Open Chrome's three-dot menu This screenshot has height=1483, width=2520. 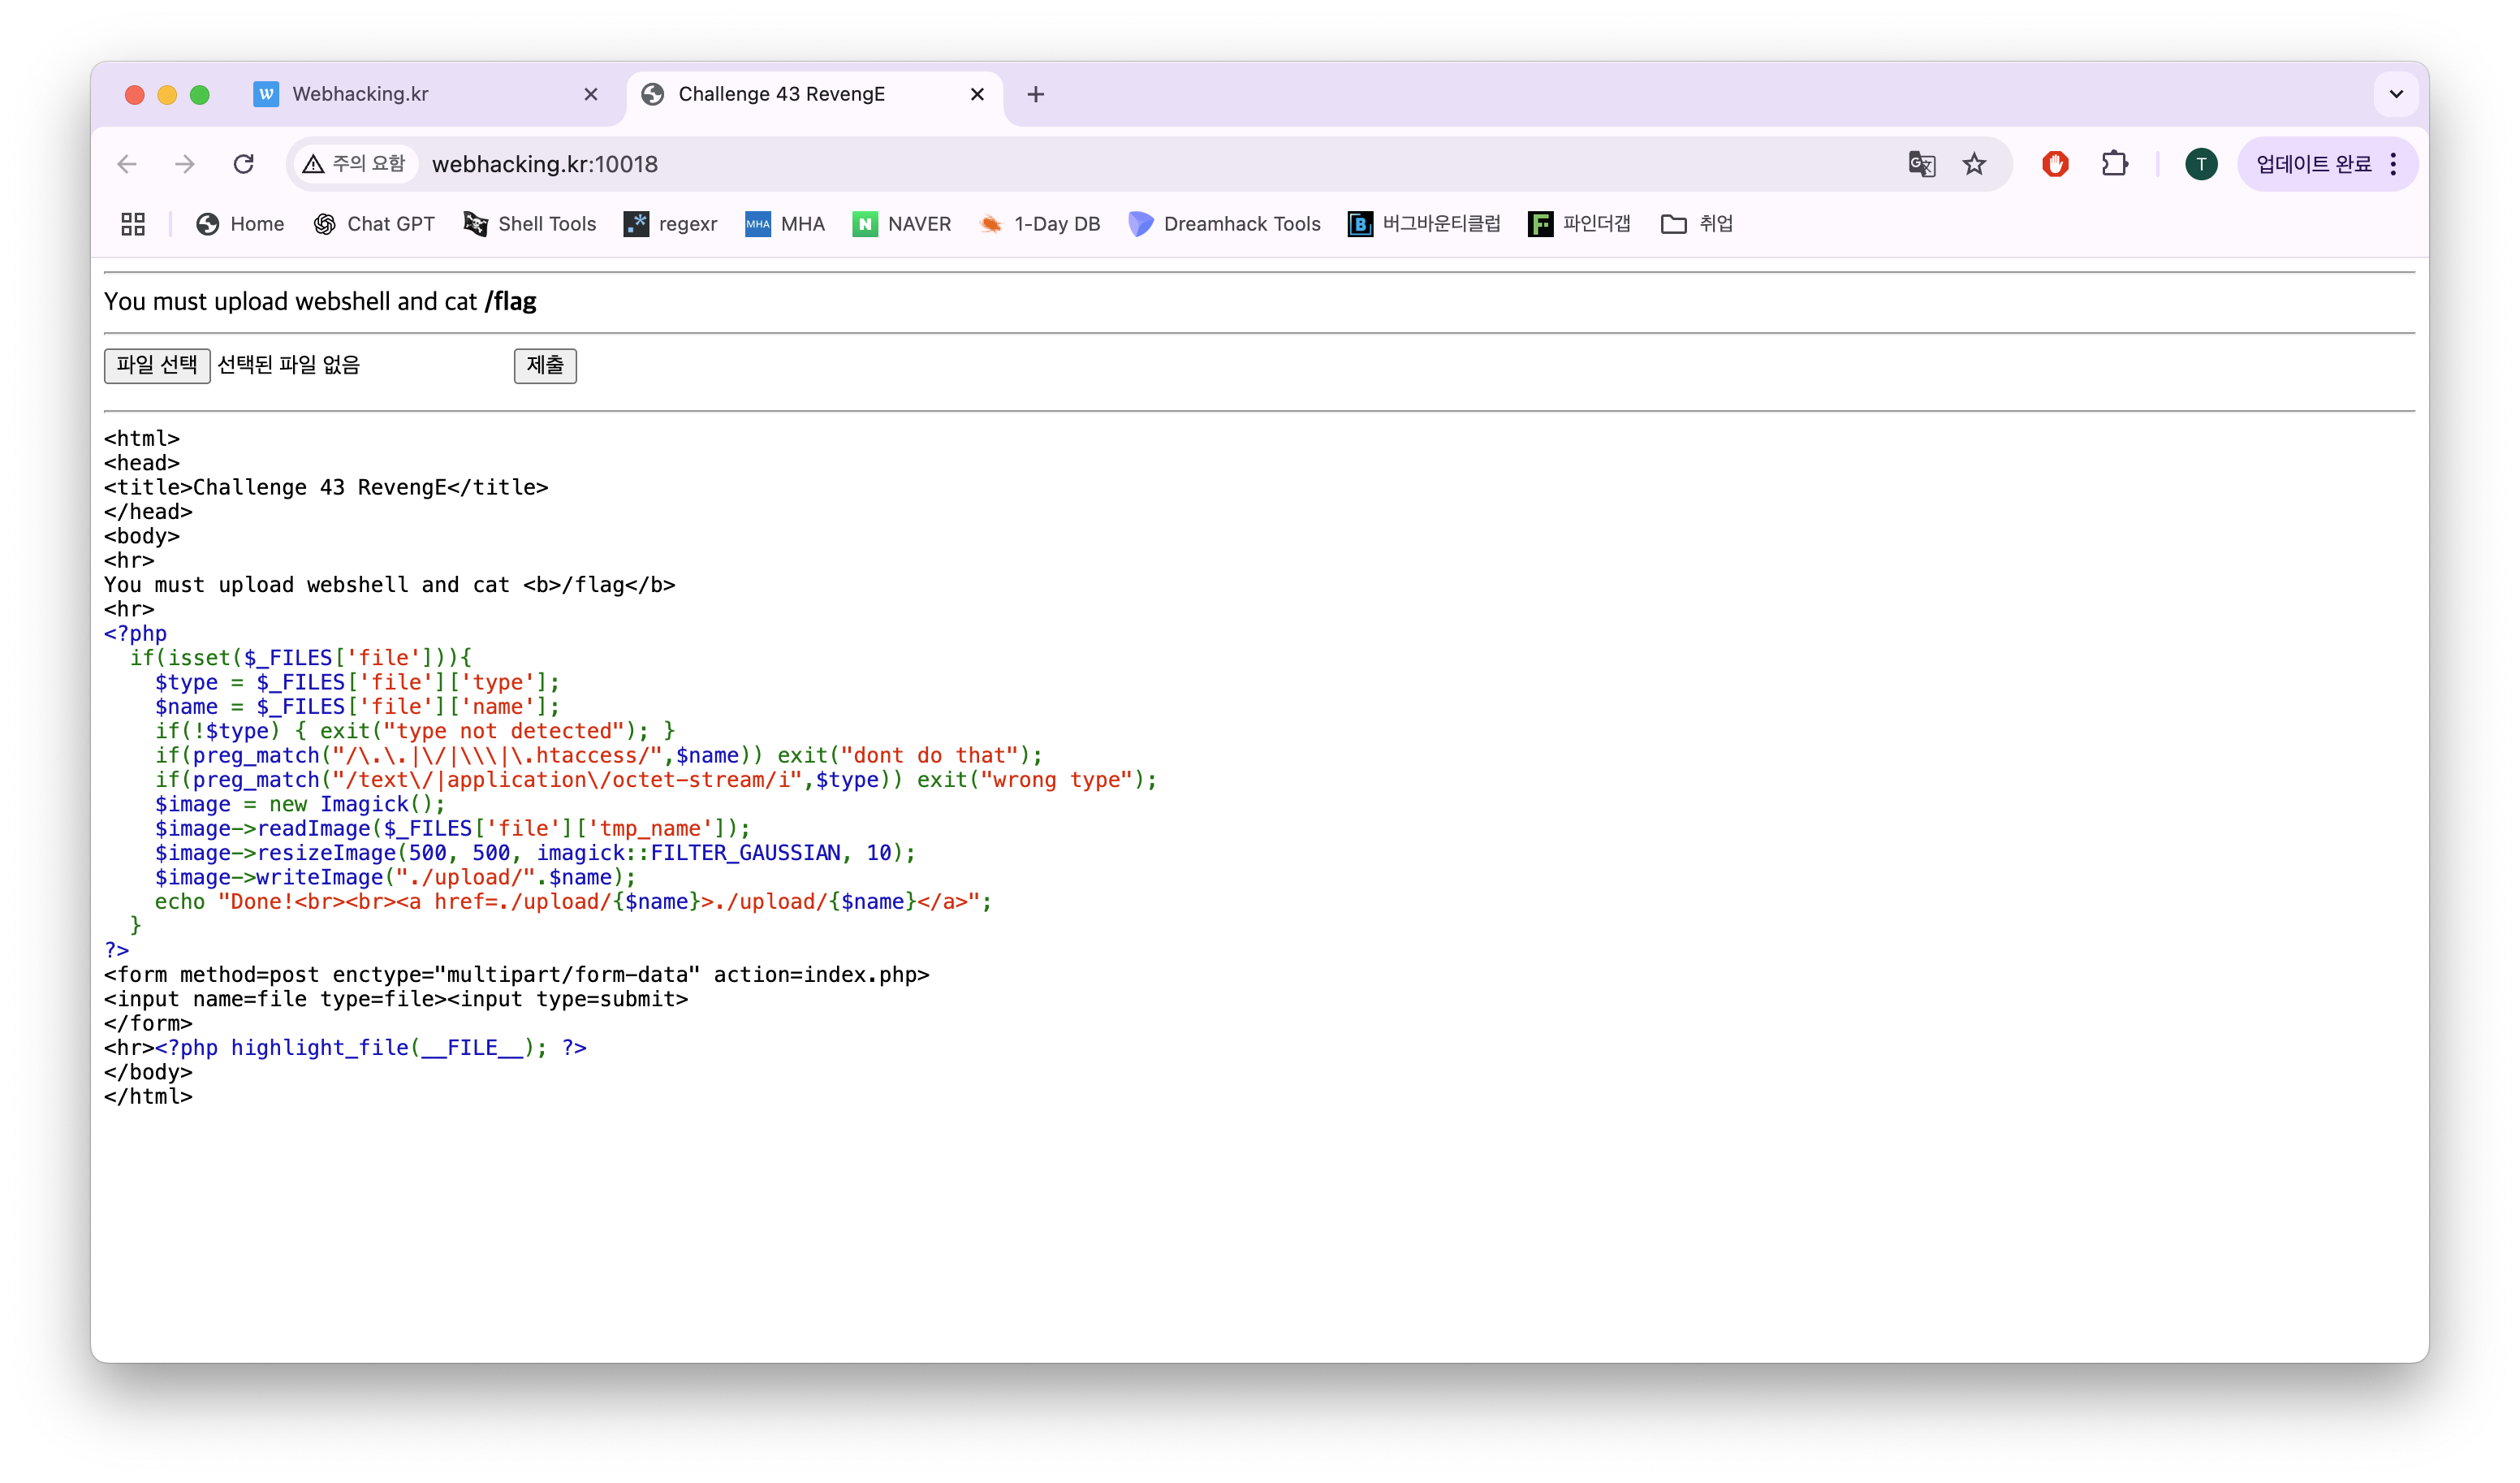(x=2393, y=164)
